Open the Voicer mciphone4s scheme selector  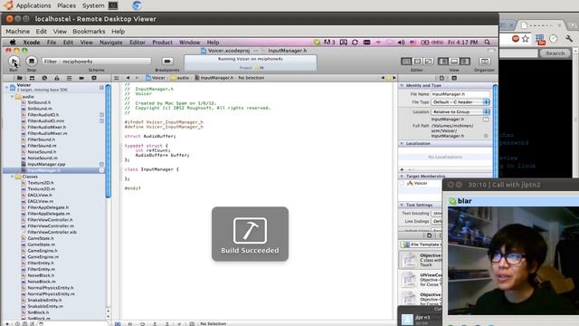click(x=97, y=62)
